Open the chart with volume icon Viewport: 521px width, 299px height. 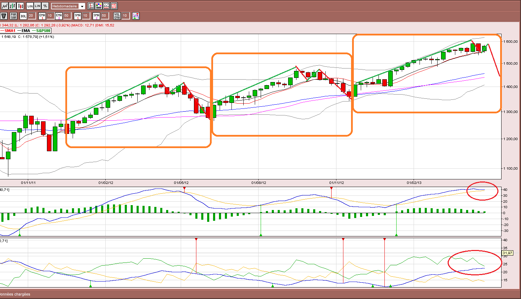click(x=106, y=6)
